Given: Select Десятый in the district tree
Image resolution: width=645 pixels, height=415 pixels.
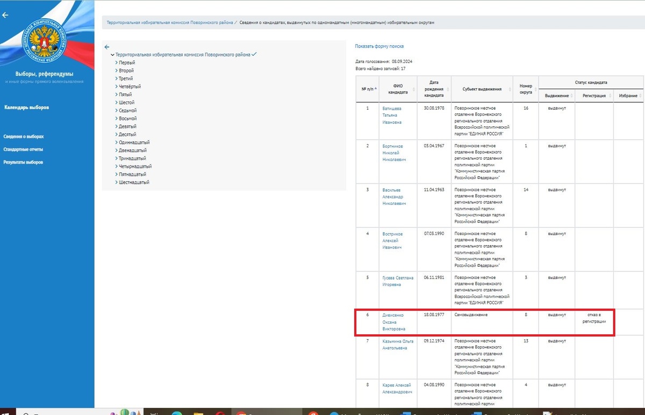Looking at the screenshot, I should click(127, 134).
